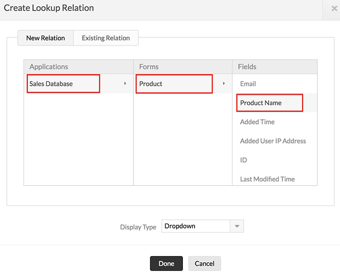Select the Added Time field
Viewport: 340px width, 273px height.
tap(257, 122)
